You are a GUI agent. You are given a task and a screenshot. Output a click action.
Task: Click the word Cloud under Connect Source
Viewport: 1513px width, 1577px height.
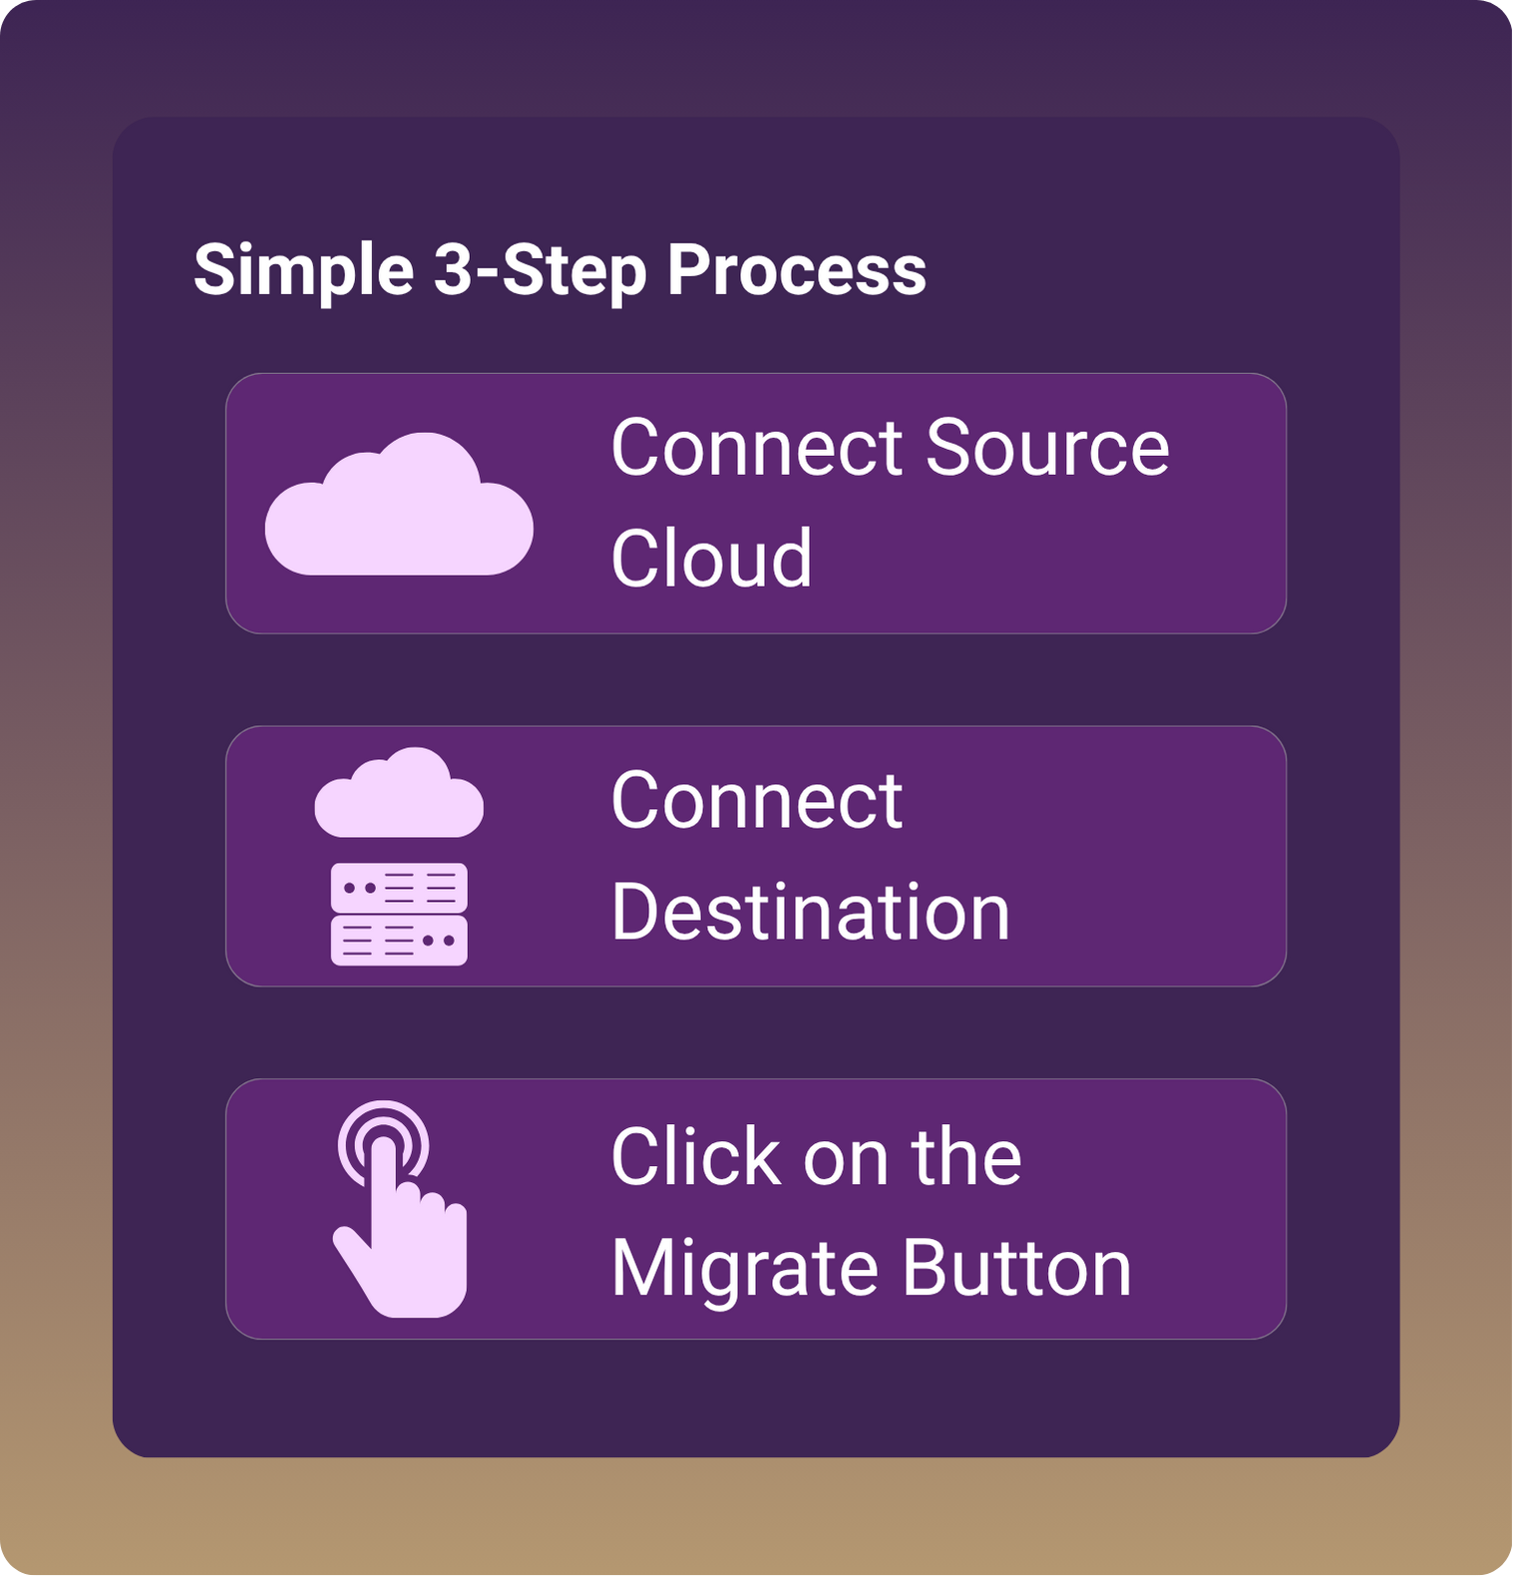tap(711, 559)
